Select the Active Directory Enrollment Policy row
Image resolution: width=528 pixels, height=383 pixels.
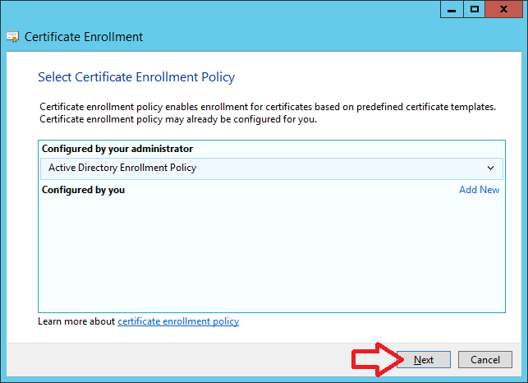point(272,168)
